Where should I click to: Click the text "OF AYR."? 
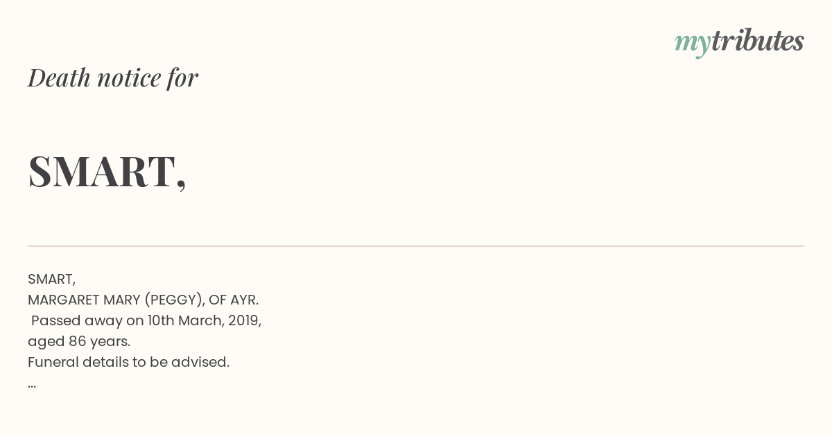click(x=234, y=300)
